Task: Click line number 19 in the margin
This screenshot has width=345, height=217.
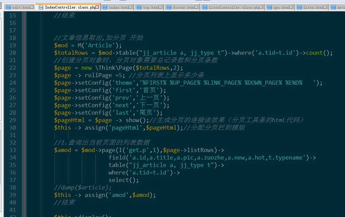Action: [x=13, y=45]
